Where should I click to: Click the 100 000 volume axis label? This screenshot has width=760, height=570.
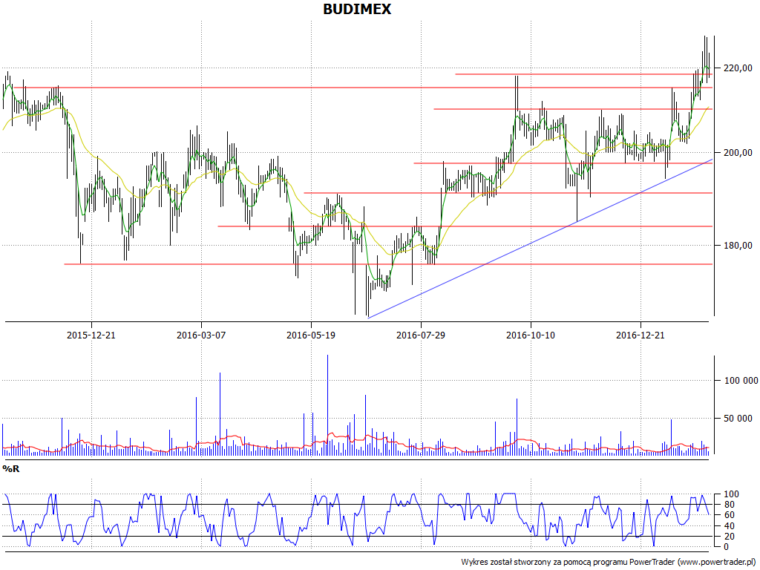click(741, 381)
